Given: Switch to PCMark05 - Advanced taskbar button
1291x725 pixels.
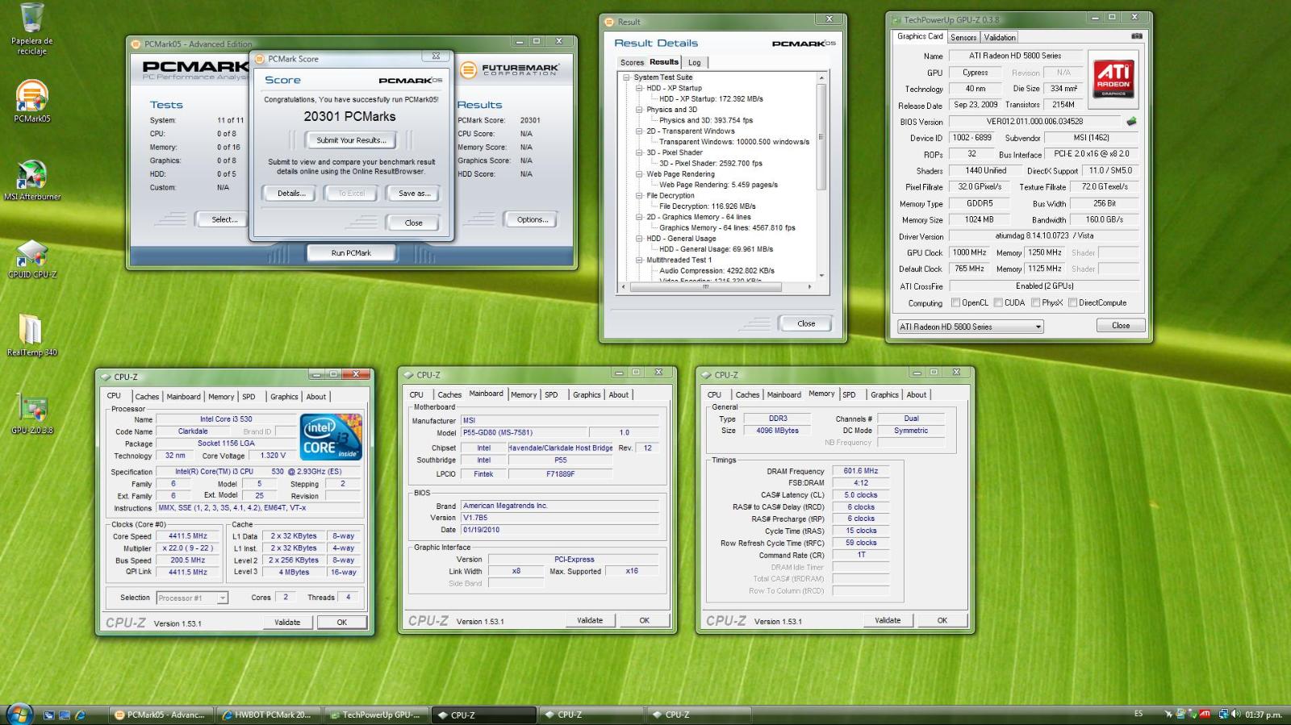Looking at the screenshot, I should click(x=161, y=715).
